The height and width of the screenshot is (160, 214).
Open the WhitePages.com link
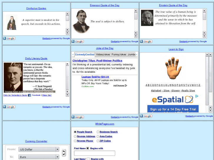pos(105,124)
